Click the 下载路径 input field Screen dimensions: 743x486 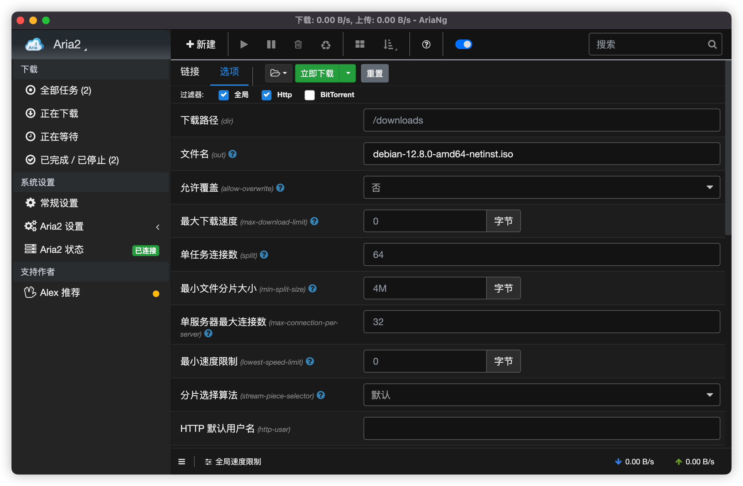coord(542,120)
